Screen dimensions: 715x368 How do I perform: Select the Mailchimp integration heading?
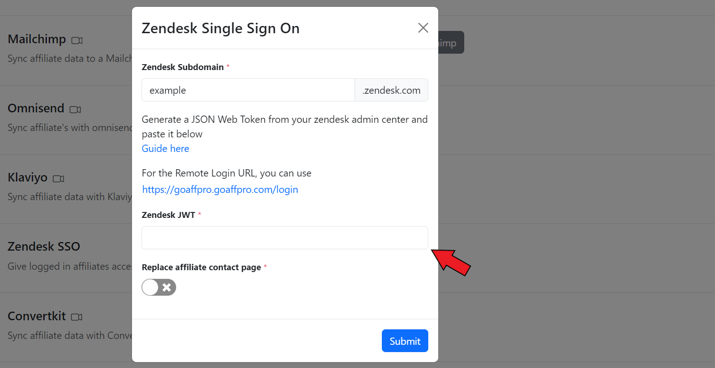pyautogui.click(x=37, y=39)
